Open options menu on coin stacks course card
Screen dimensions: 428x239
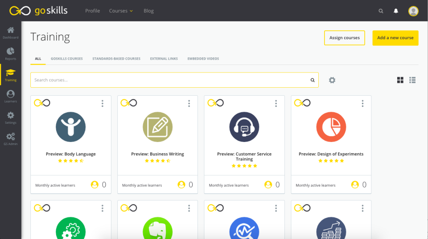tap(362, 208)
